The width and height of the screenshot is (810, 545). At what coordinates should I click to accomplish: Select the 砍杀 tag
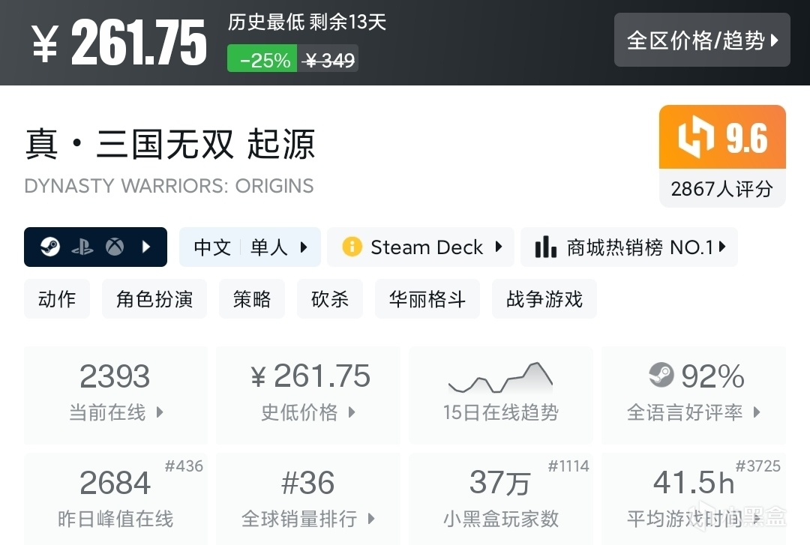[x=330, y=299]
